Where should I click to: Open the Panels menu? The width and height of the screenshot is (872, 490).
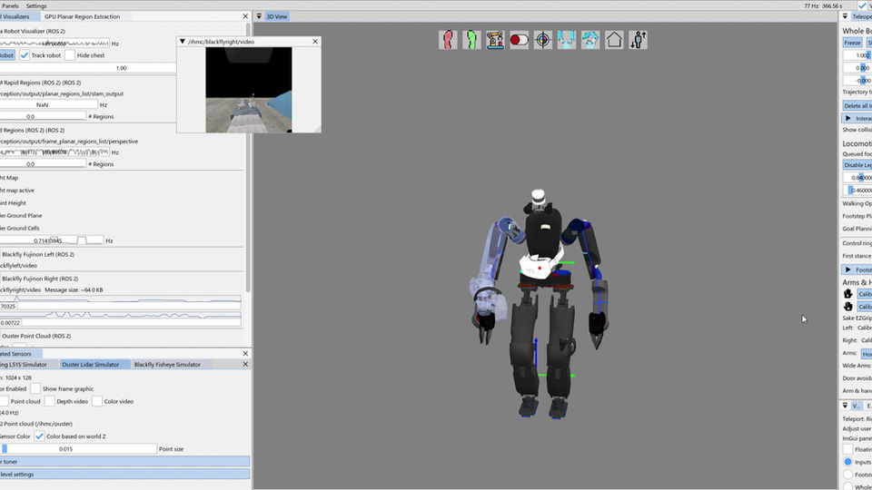[x=10, y=5]
